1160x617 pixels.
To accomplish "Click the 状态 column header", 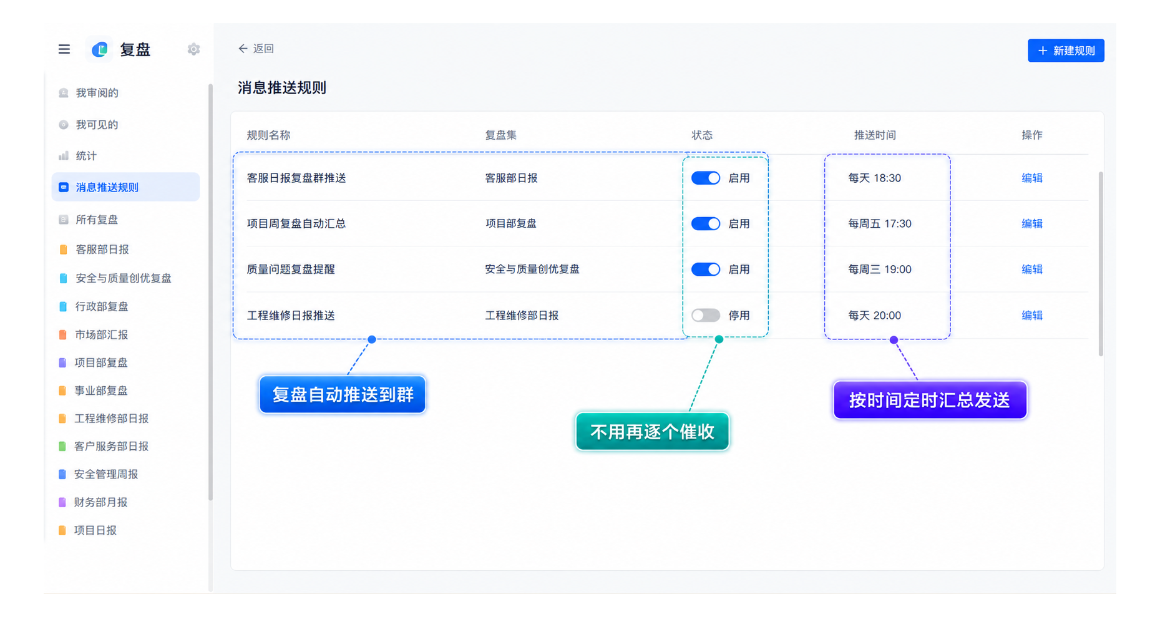I will 702,135.
